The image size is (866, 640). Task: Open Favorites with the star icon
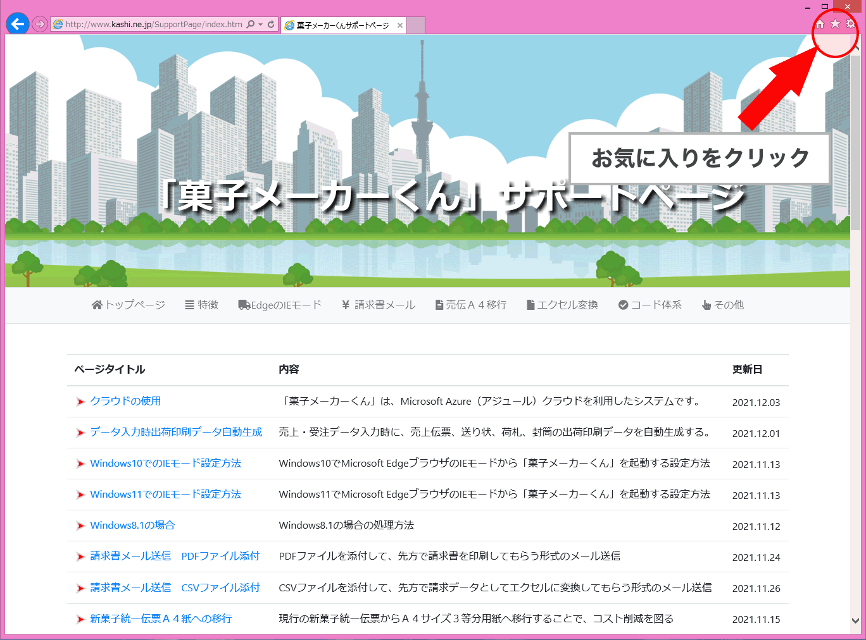[835, 23]
